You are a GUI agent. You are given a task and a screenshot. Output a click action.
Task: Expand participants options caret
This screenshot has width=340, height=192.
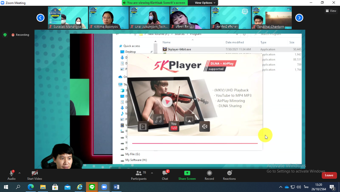pos(152,173)
